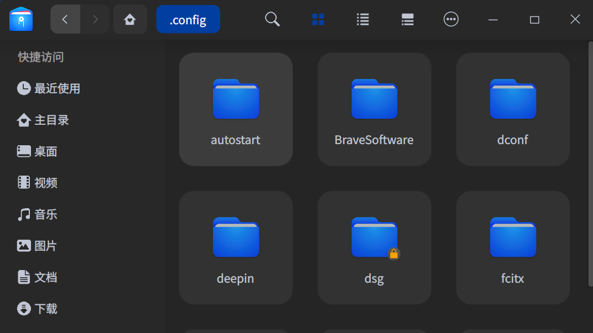Click the film icon beside 视频

(x=24, y=182)
